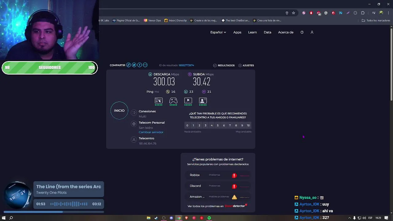
Task: Open The best ChatBot bookmark
Action: pos(235,21)
